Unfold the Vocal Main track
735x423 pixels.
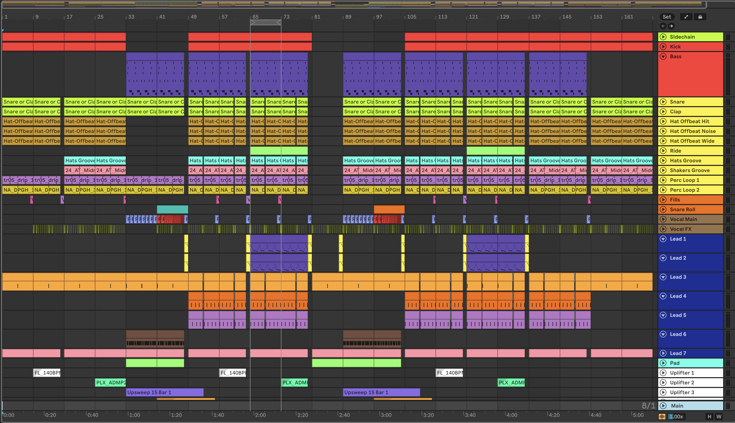coord(663,219)
